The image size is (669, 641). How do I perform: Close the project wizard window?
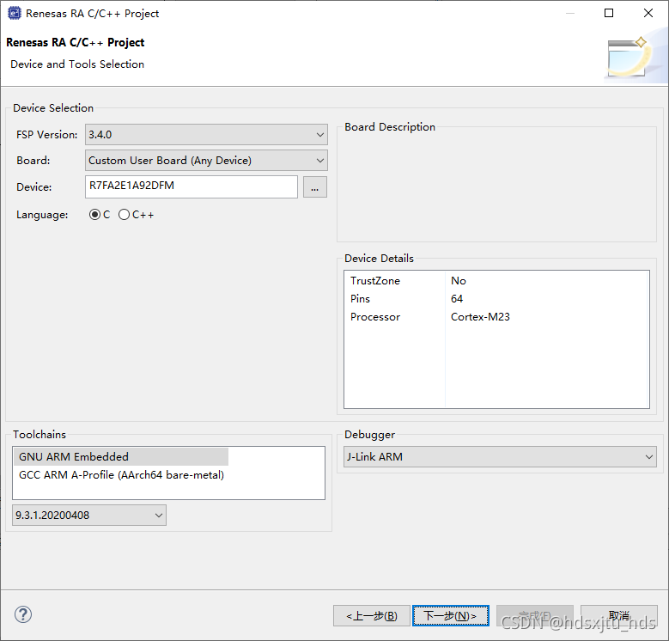pyautogui.click(x=648, y=13)
